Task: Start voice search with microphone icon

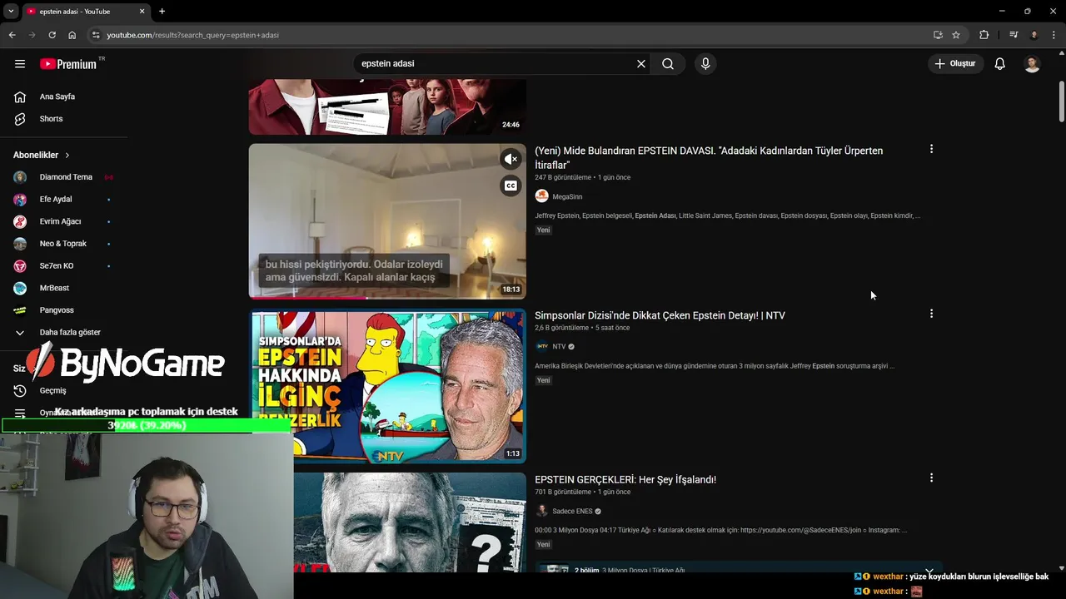Action: pyautogui.click(x=705, y=64)
